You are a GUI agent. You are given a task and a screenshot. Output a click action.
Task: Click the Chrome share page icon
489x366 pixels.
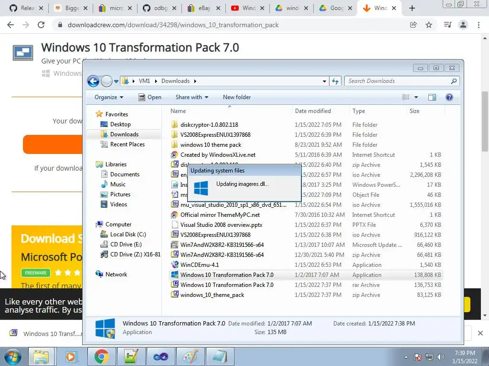point(413,25)
